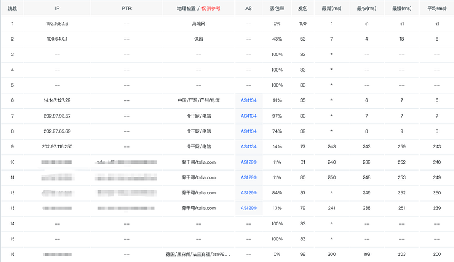Click hop number 14 cell
Viewport: 454px width, 262px height.
[12, 223]
